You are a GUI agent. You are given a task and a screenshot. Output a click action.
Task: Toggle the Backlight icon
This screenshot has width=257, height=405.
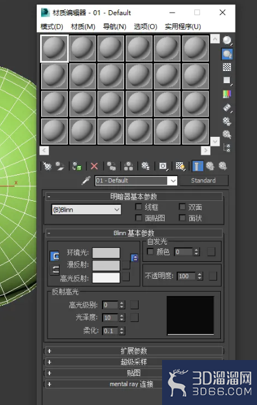click(x=227, y=54)
